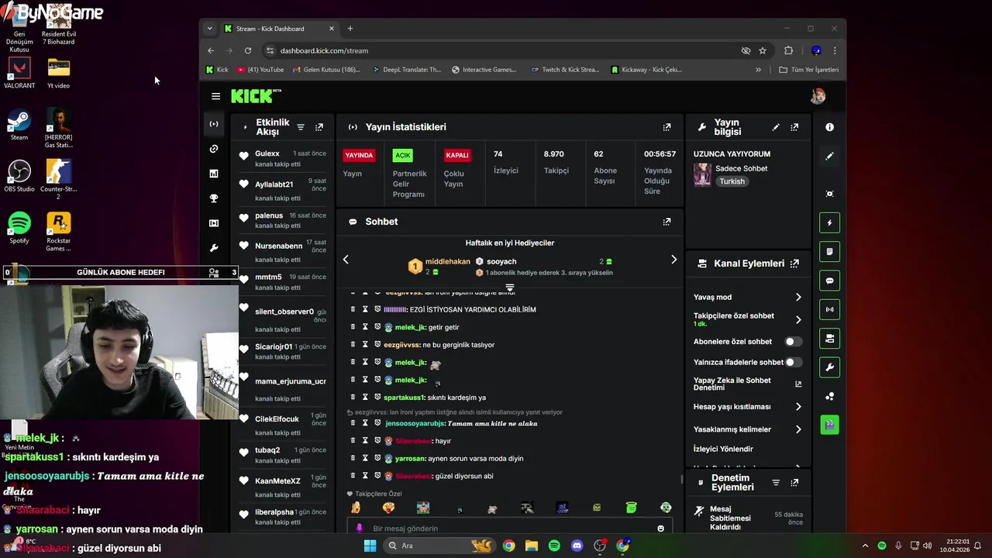This screenshot has height=558, width=992.
Task: Pop out the Denetim Eylemleri panel
Action: [794, 483]
